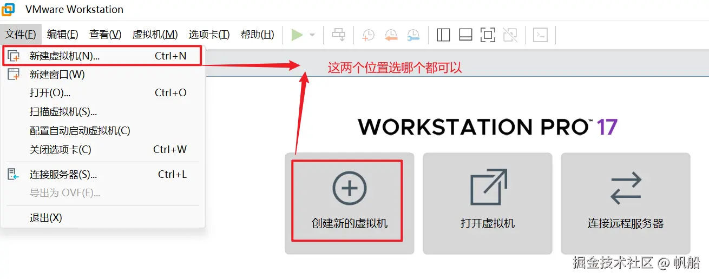Screen dimensions: 709x279
Task: Toggle the library sidebar panel icon
Action: pos(443,35)
